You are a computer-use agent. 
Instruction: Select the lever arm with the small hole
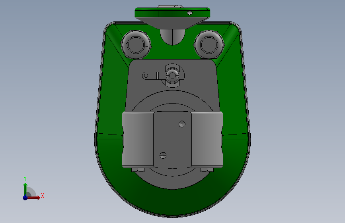pos(150,76)
